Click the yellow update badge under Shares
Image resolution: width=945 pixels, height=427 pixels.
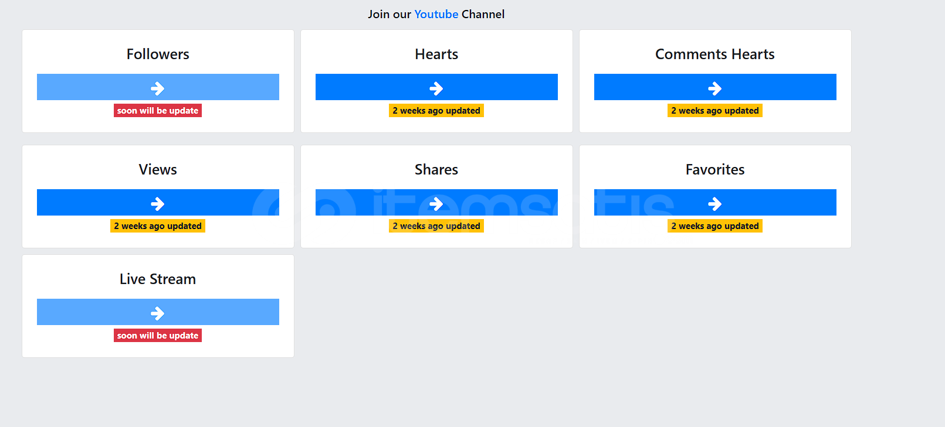coord(436,226)
